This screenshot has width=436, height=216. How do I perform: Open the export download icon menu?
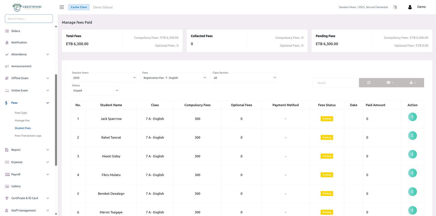(x=412, y=83)
